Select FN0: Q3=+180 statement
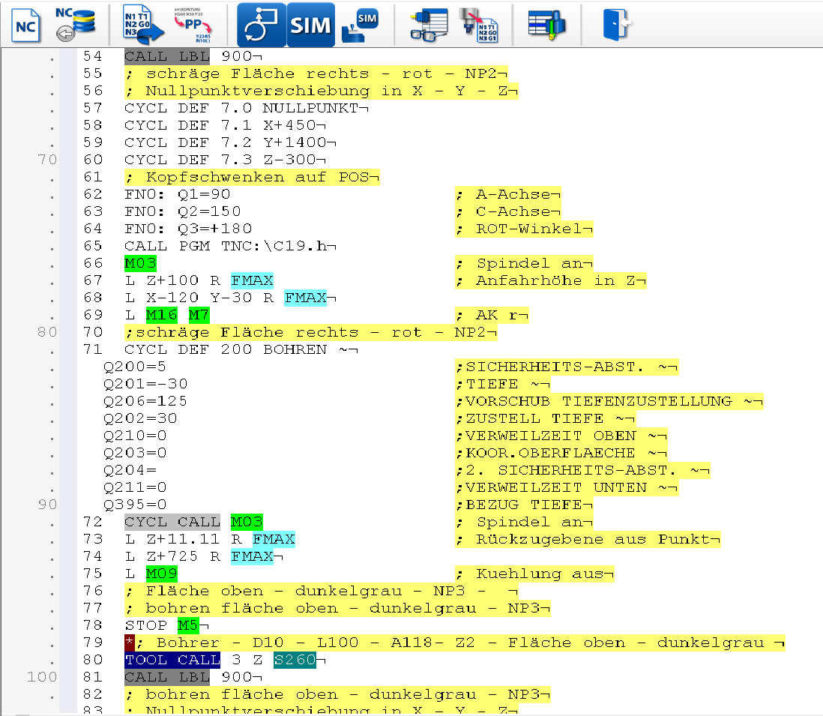Screen dimensions: 823x716 pos(188,229)
